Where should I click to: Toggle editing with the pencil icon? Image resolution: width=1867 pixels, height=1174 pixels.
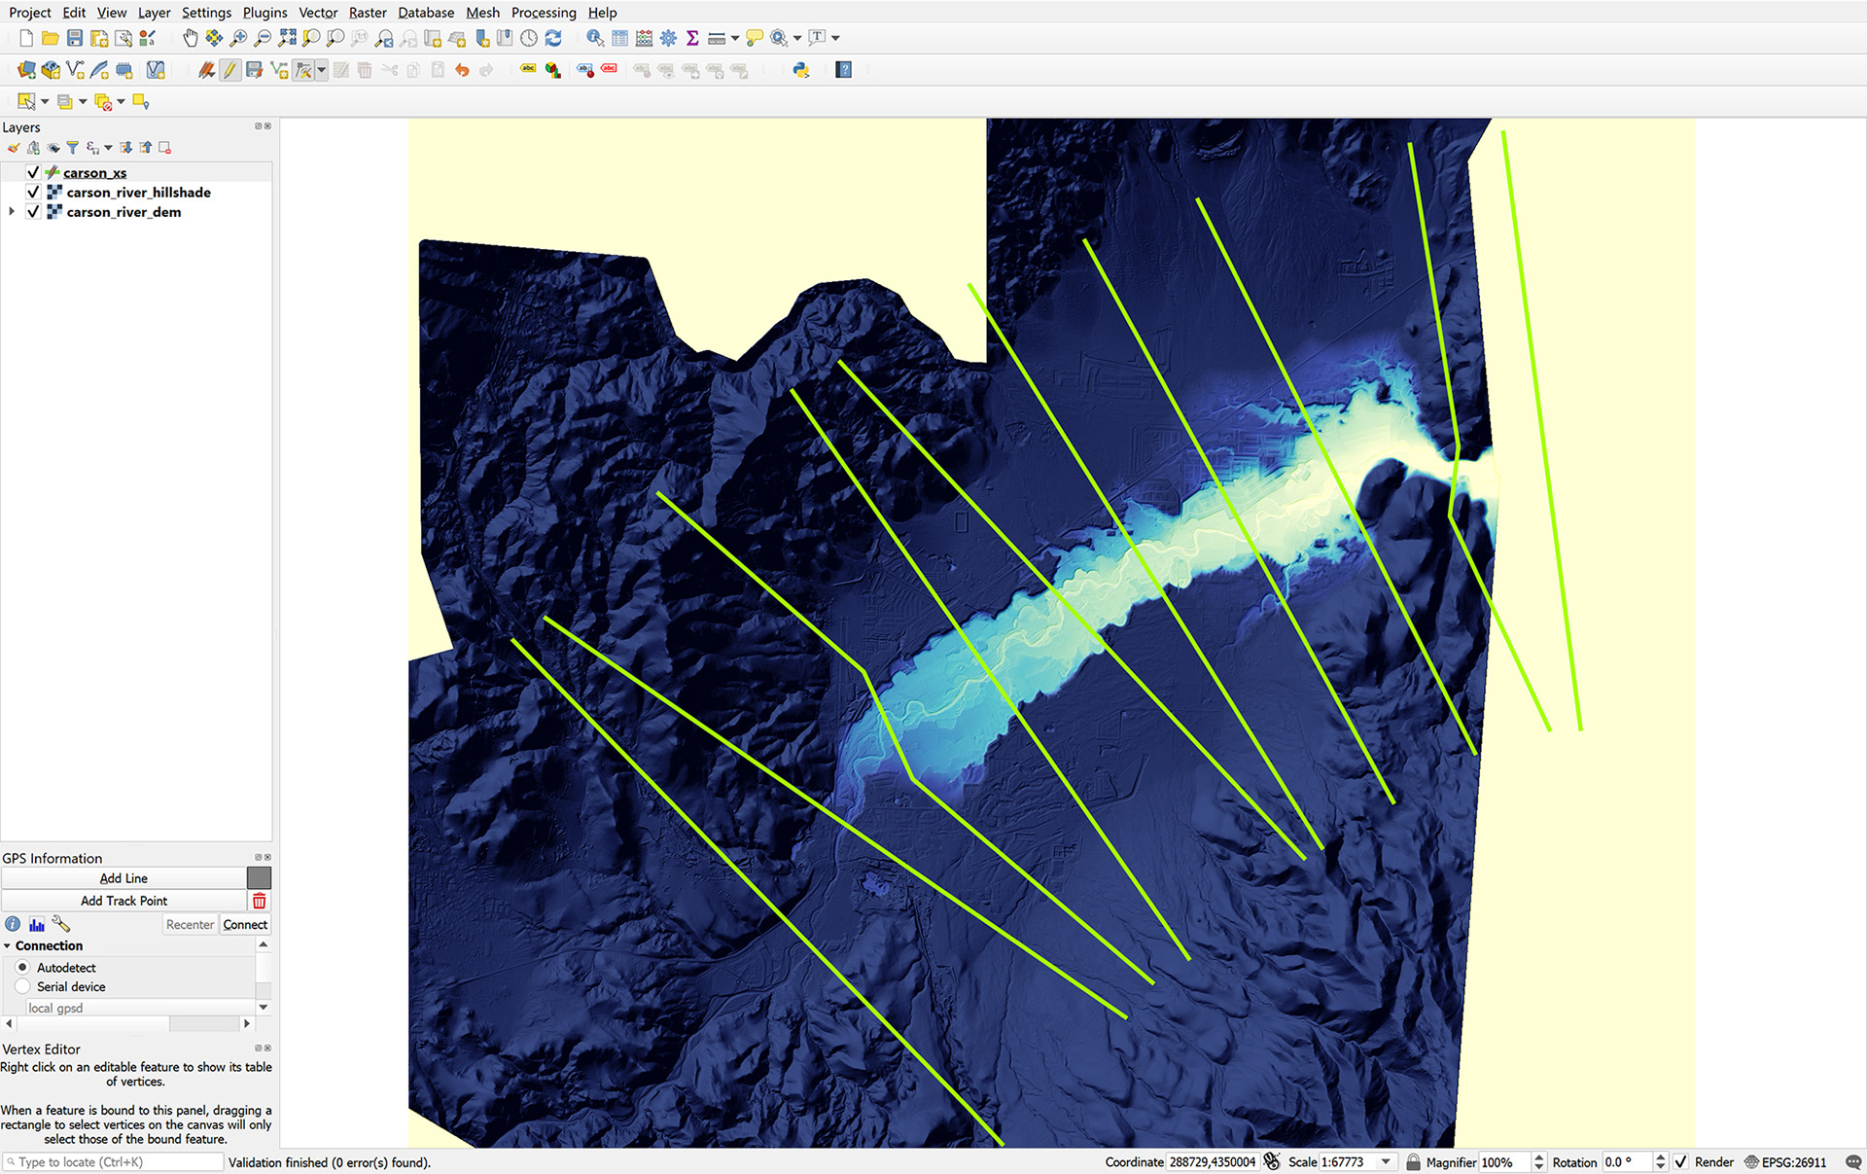pyautogui.click(x=229, y=70)
